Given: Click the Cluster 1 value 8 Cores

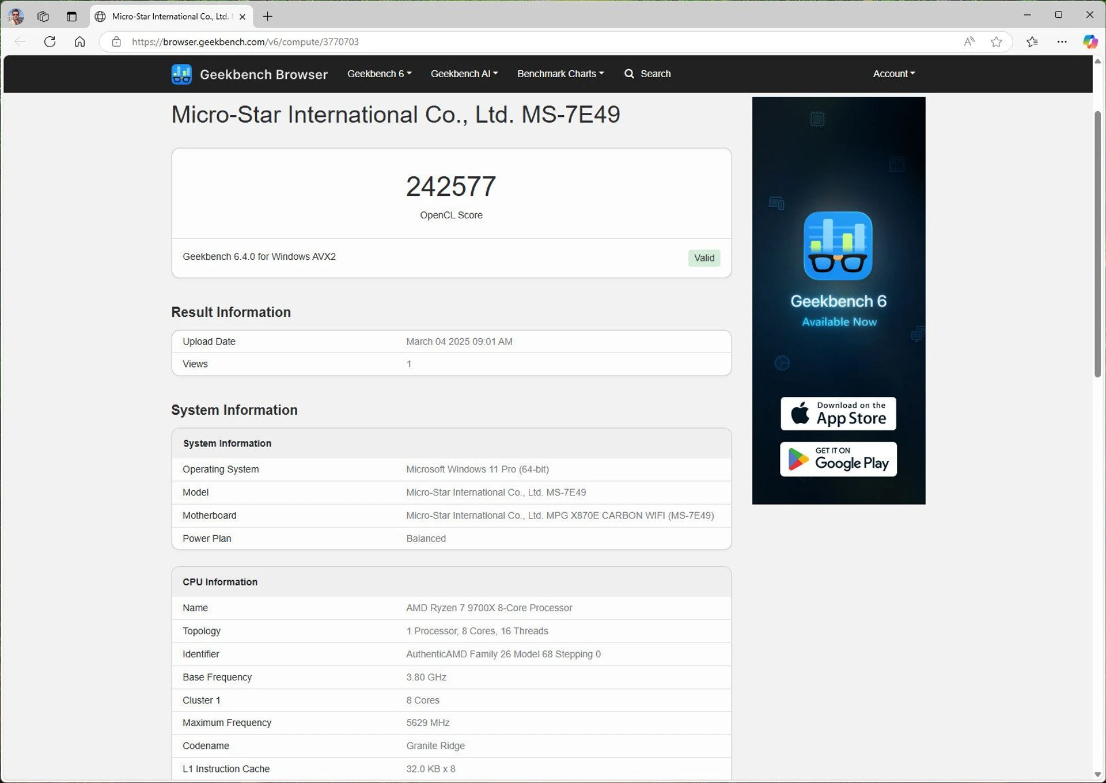Looking at the screenshot, I should tap(423, 700).
